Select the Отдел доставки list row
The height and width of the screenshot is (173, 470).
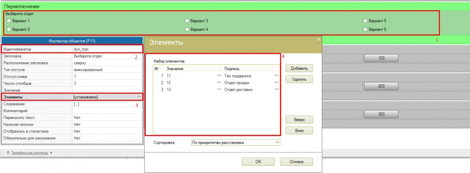click(x=238, y=90)
